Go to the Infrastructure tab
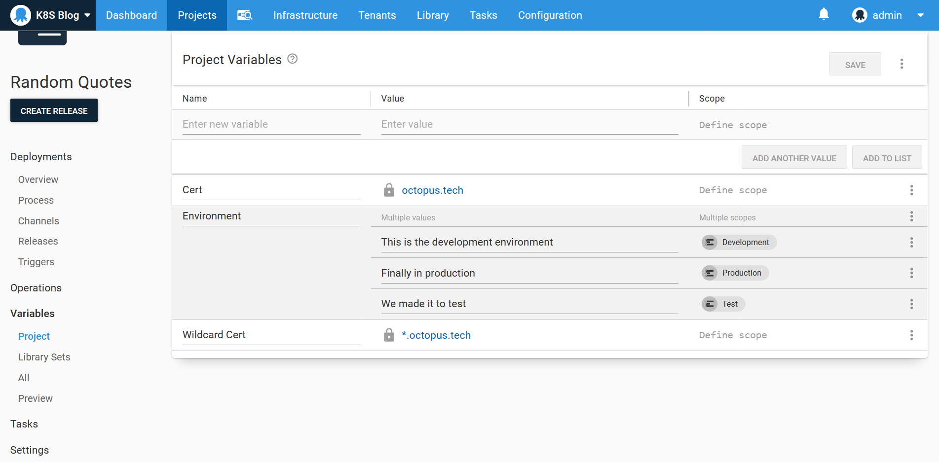939x462 pixels. 305,15
